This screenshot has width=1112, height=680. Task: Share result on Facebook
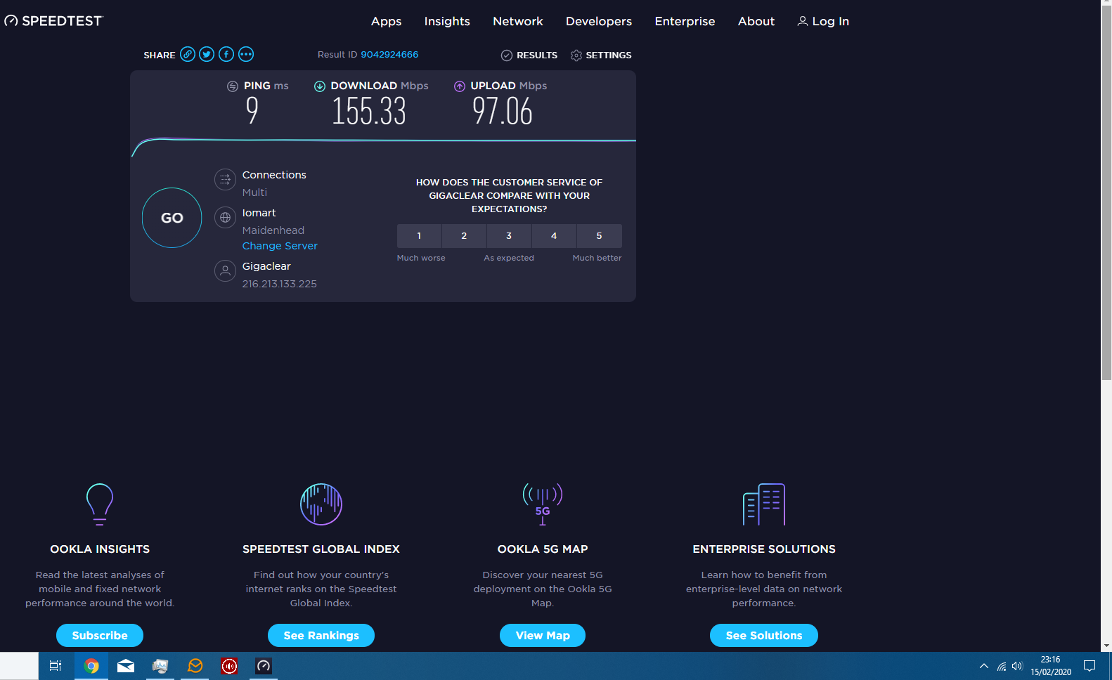226,54
